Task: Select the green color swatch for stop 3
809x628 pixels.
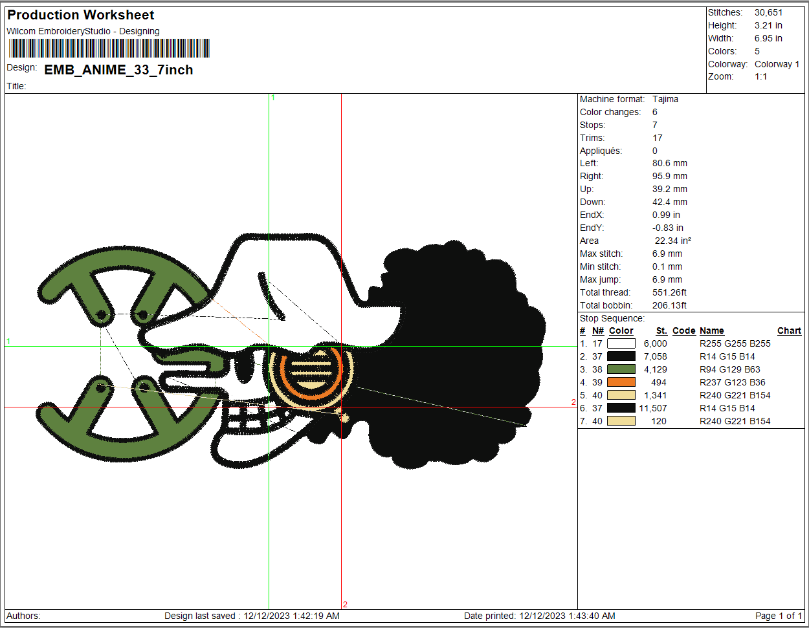Action: click(621, 369)
